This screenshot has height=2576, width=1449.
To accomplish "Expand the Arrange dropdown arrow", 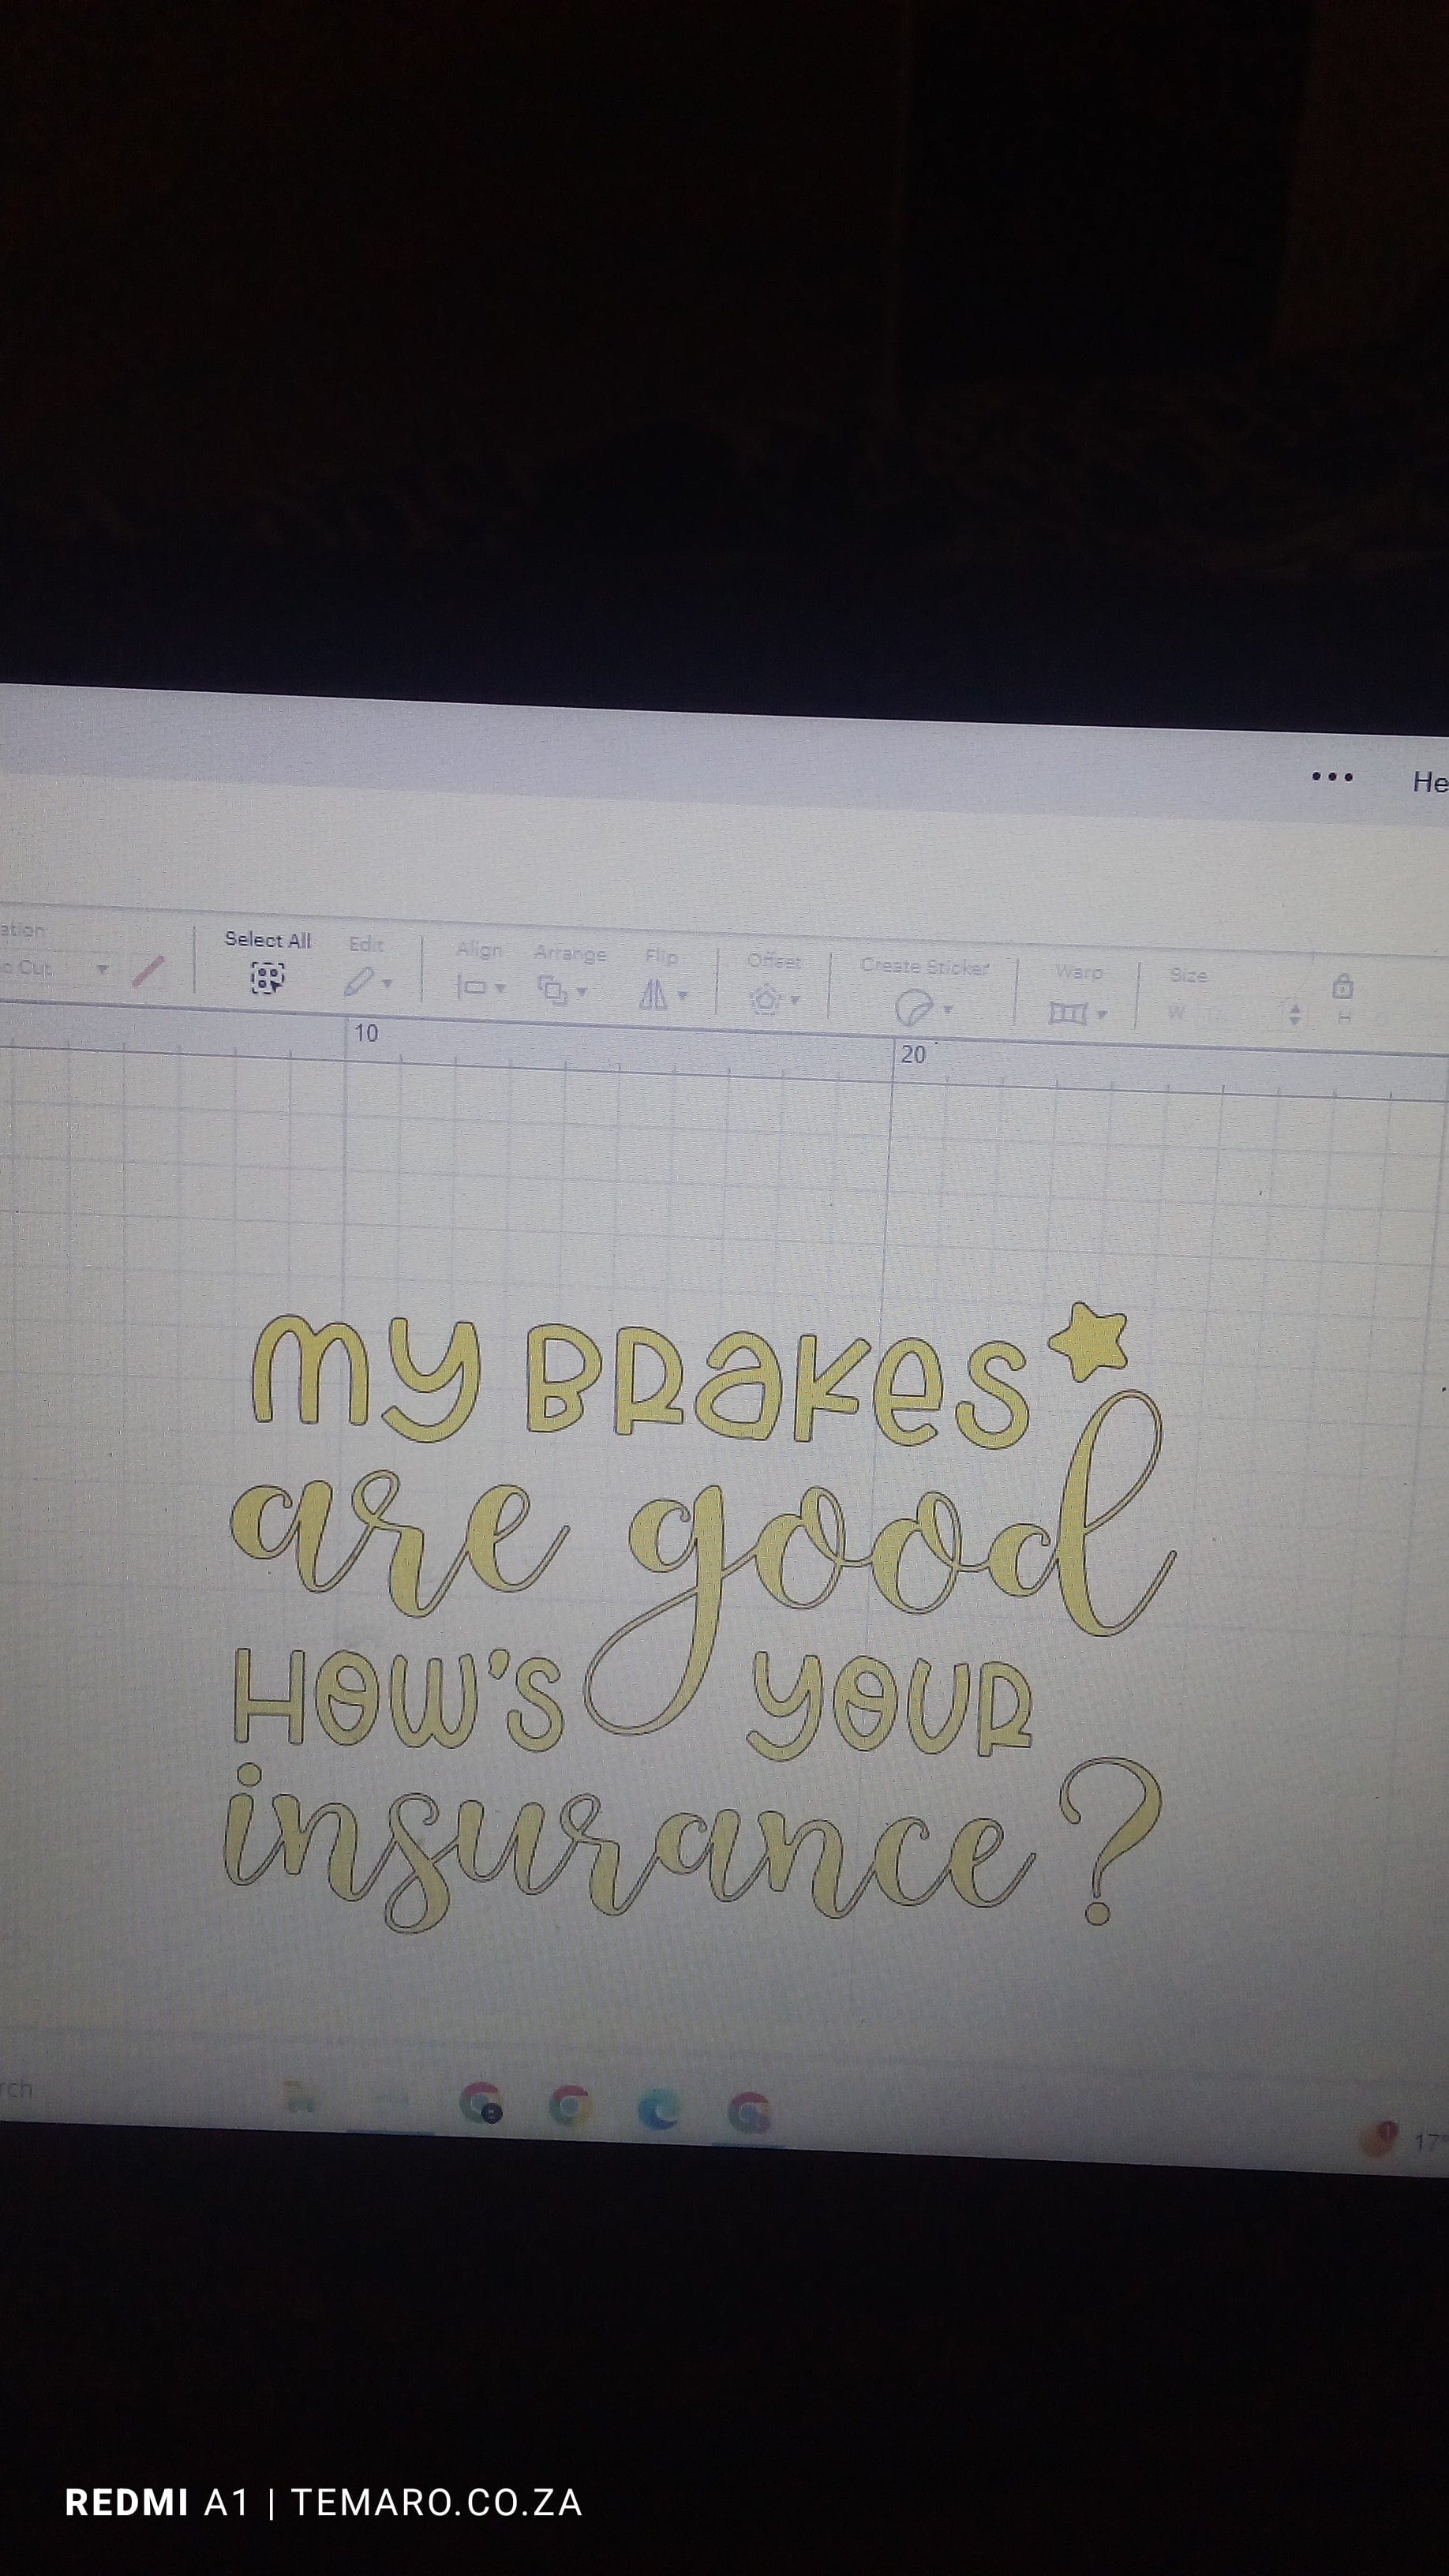I will pos(582,992).
